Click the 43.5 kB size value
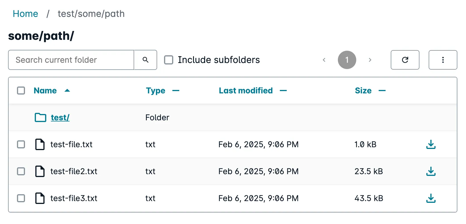 (369, 198)
